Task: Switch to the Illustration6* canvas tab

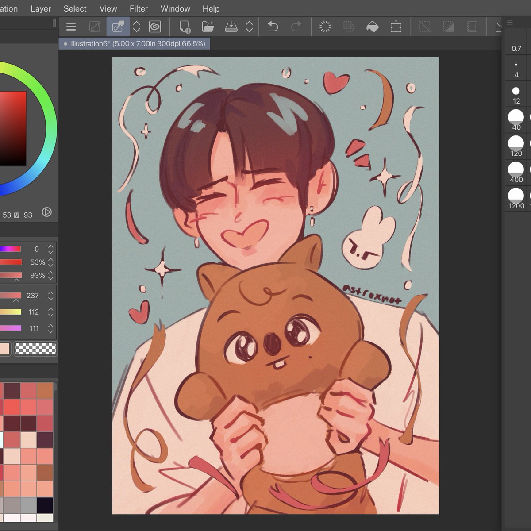Action: 134,44
